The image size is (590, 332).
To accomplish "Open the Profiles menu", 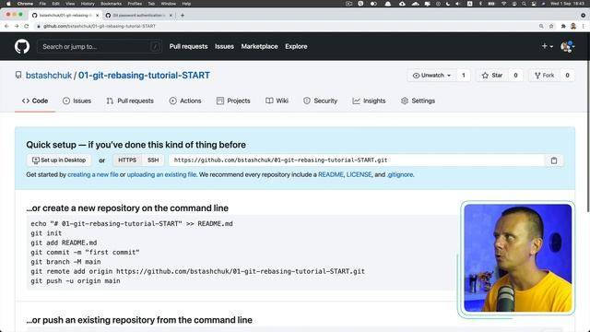I will click(x=135, y=4).
